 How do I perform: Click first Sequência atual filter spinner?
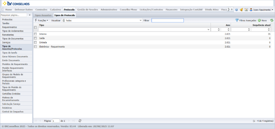[249, 29]
